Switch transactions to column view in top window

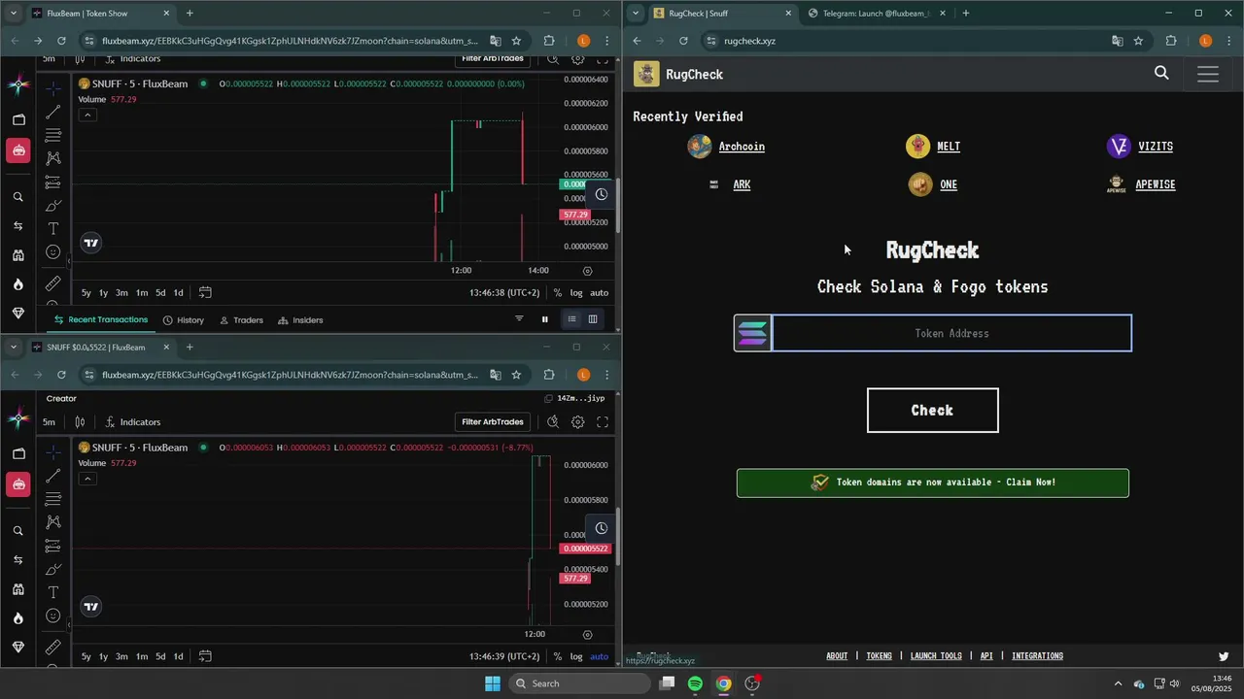click(592, 319)
